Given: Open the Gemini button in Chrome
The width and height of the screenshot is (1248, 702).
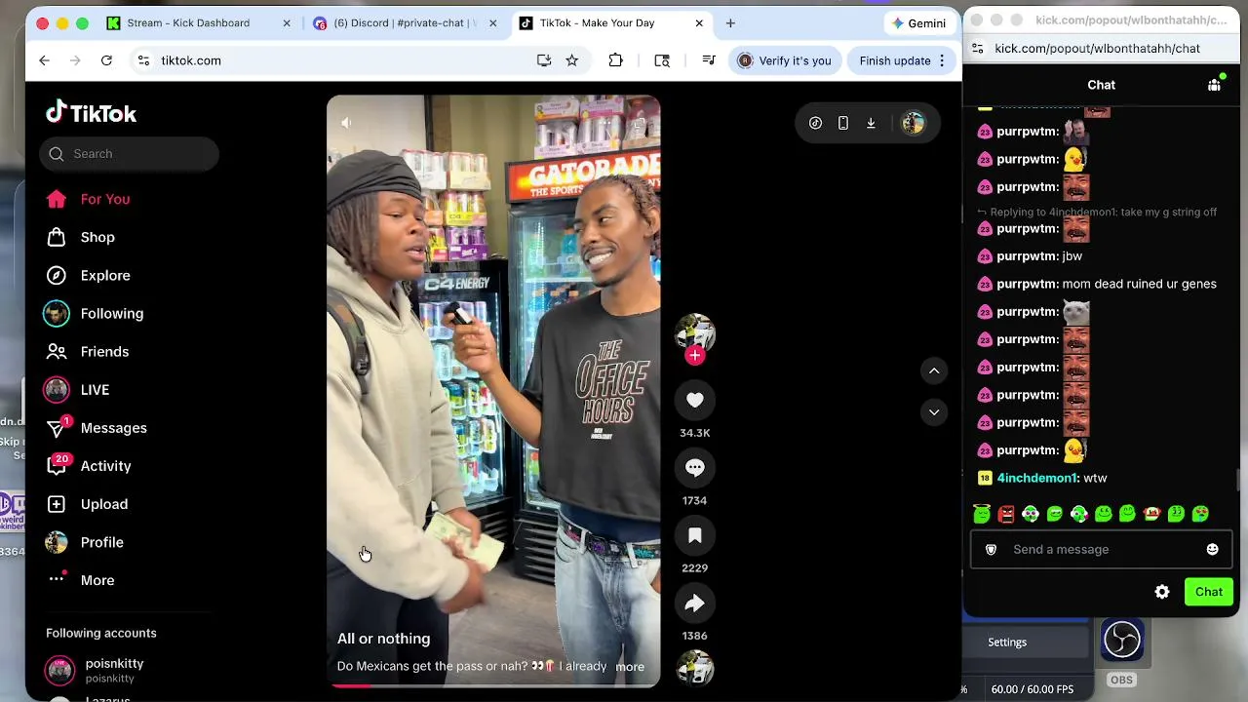Looking at the screenshot, I should coord(918,23).
